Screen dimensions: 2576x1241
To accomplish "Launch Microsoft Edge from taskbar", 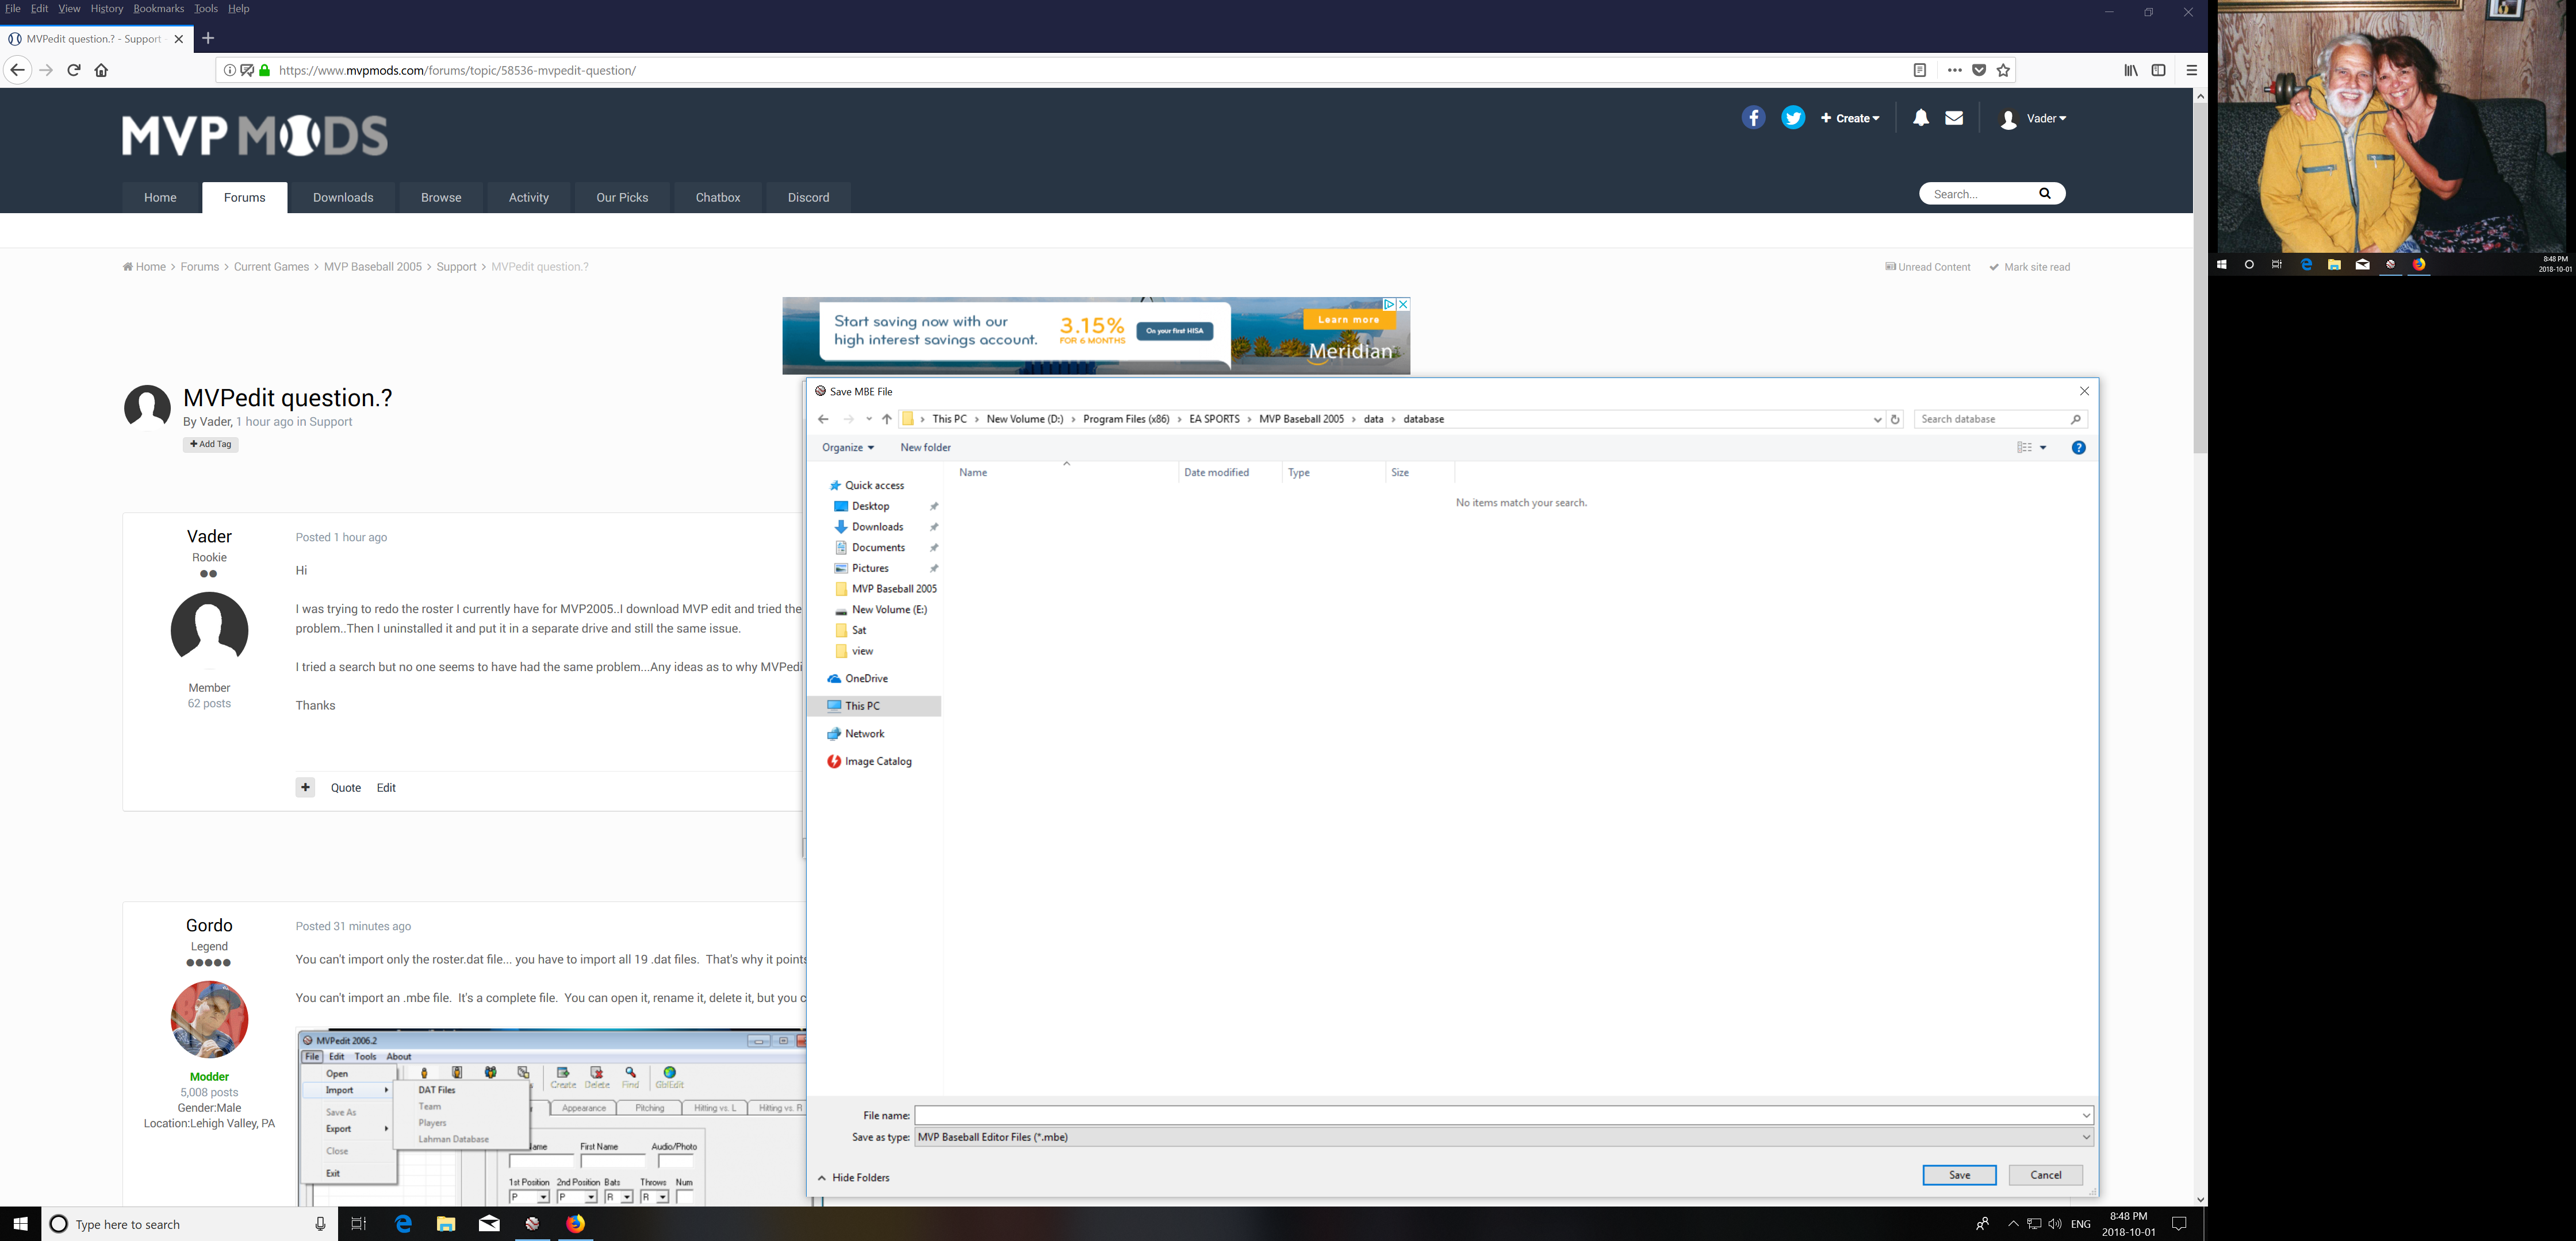I will pos(404,1224).
